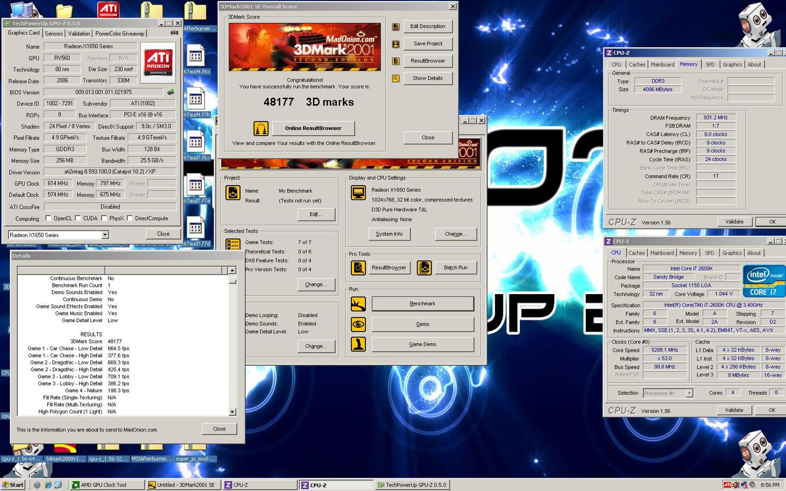Click the Save Project button
The width and height of the screenshot is (786, 491).
(428, 44)
